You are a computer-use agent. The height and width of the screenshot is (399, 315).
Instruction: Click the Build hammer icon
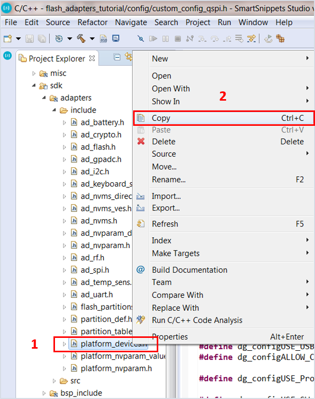pyautogui.click(x=81, y=39)
